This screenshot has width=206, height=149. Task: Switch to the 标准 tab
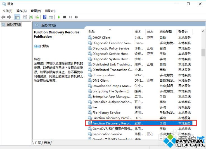47,143
